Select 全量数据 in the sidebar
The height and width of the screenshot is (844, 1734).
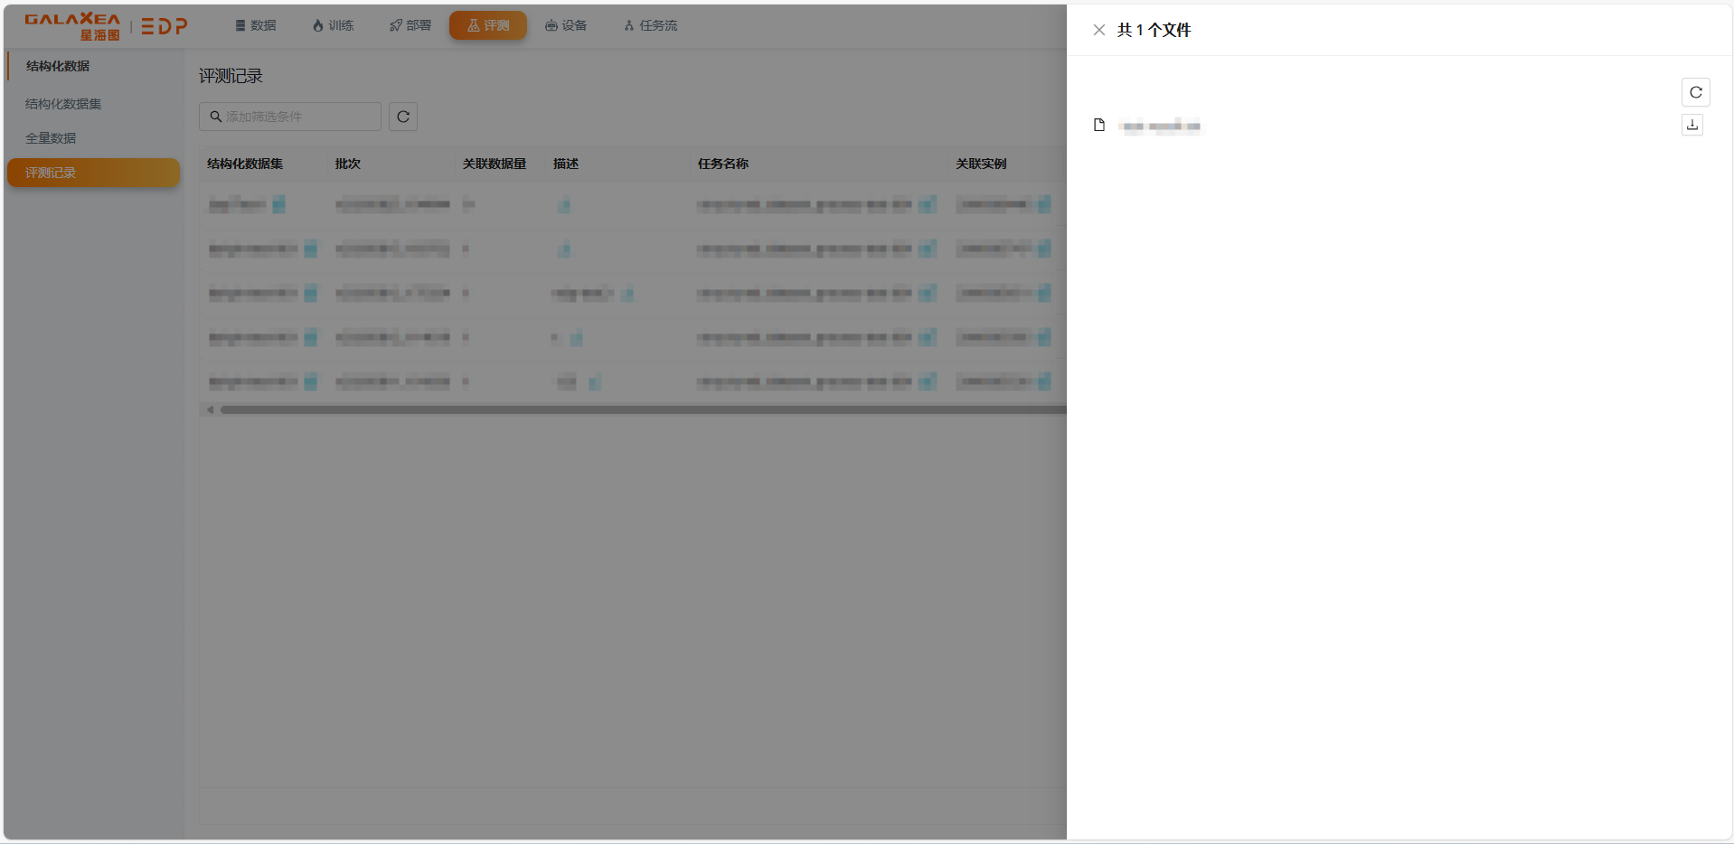pyautogui.click(x=51, y=138)
